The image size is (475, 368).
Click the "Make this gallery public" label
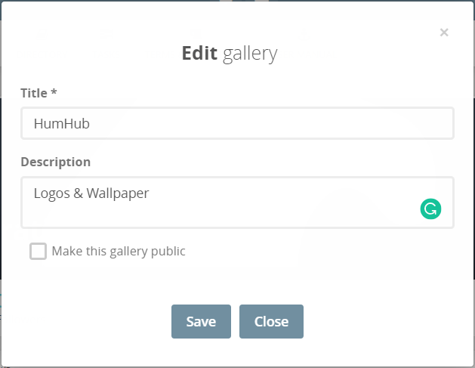click(119, 251)
